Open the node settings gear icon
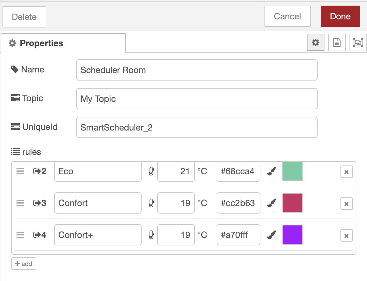The image size is (367, 281). point(316,42)
